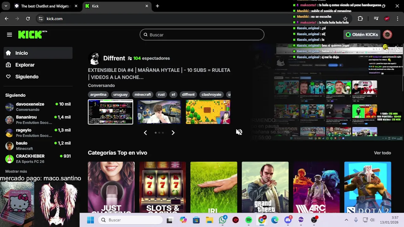The width and height of the screenshot is (404, 227).
Task: Open the Chrome extensions puzzle icon
Action: pos(360,19)
